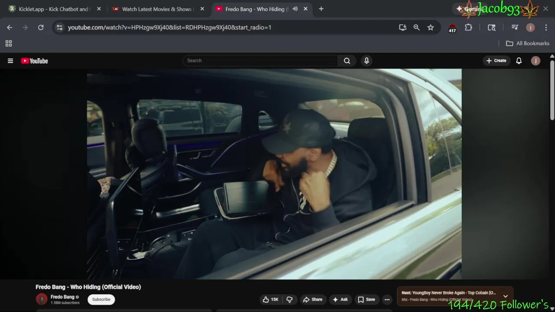Mute the Fredo Bang tab audio

click(295, 9)
